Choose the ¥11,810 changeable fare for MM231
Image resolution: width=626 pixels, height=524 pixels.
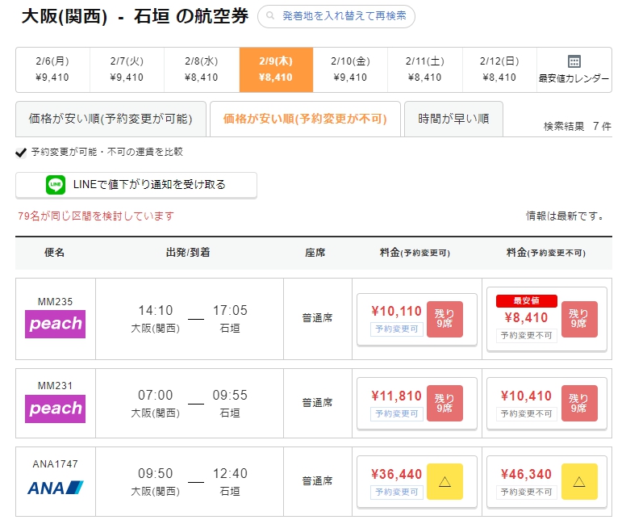pyautogui.click(x=417, y=404)
